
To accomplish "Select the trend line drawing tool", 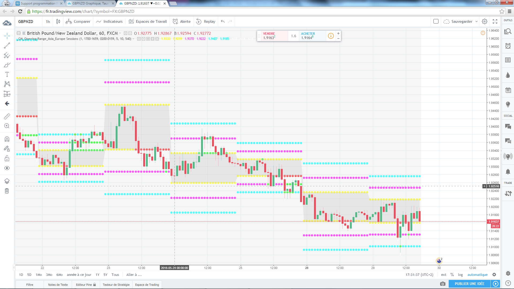I will click(x=7, y=46).
